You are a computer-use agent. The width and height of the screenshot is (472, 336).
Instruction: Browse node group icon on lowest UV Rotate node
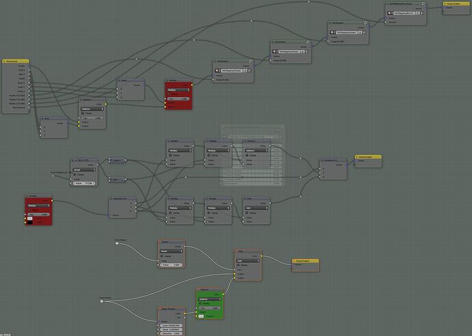(x=218, y=70)
